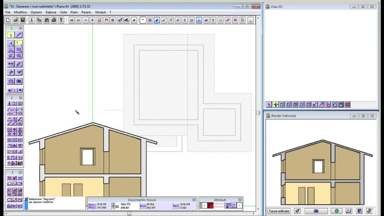This screenshot has width=384, height=216.
Task: Collapse panel 2 with its corner button
Action: pyautogui.click(x=21, y=98)
